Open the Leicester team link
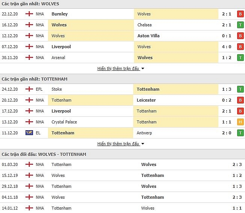Viewport: 245px width, 213px height. tap(146, 100)
